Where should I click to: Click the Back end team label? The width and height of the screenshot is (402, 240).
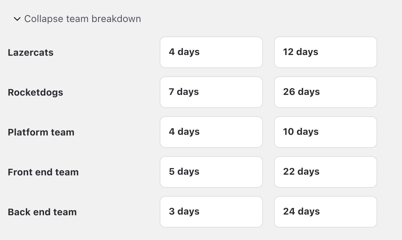click(42, 212)
